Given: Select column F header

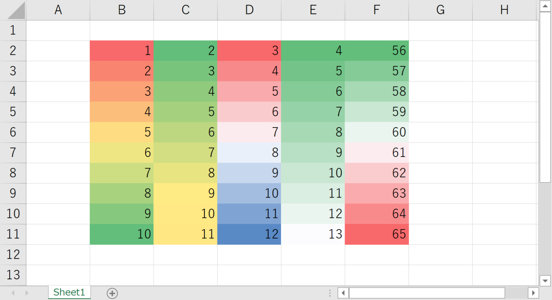Looking at the screenshot, I should coord(377,10).
